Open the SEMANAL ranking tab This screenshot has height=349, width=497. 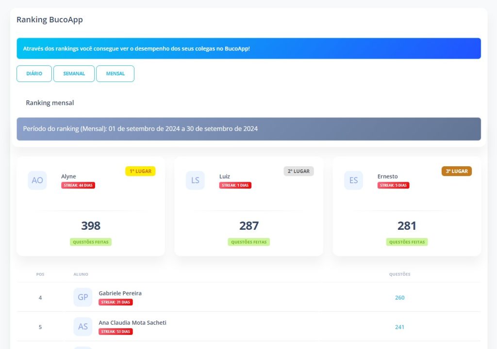(x=74, y=74)
